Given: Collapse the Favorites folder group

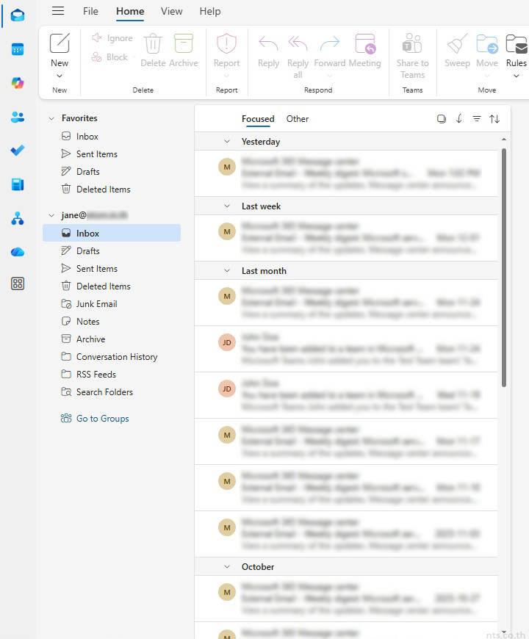Looking at the screenshot, I should 51,118.
